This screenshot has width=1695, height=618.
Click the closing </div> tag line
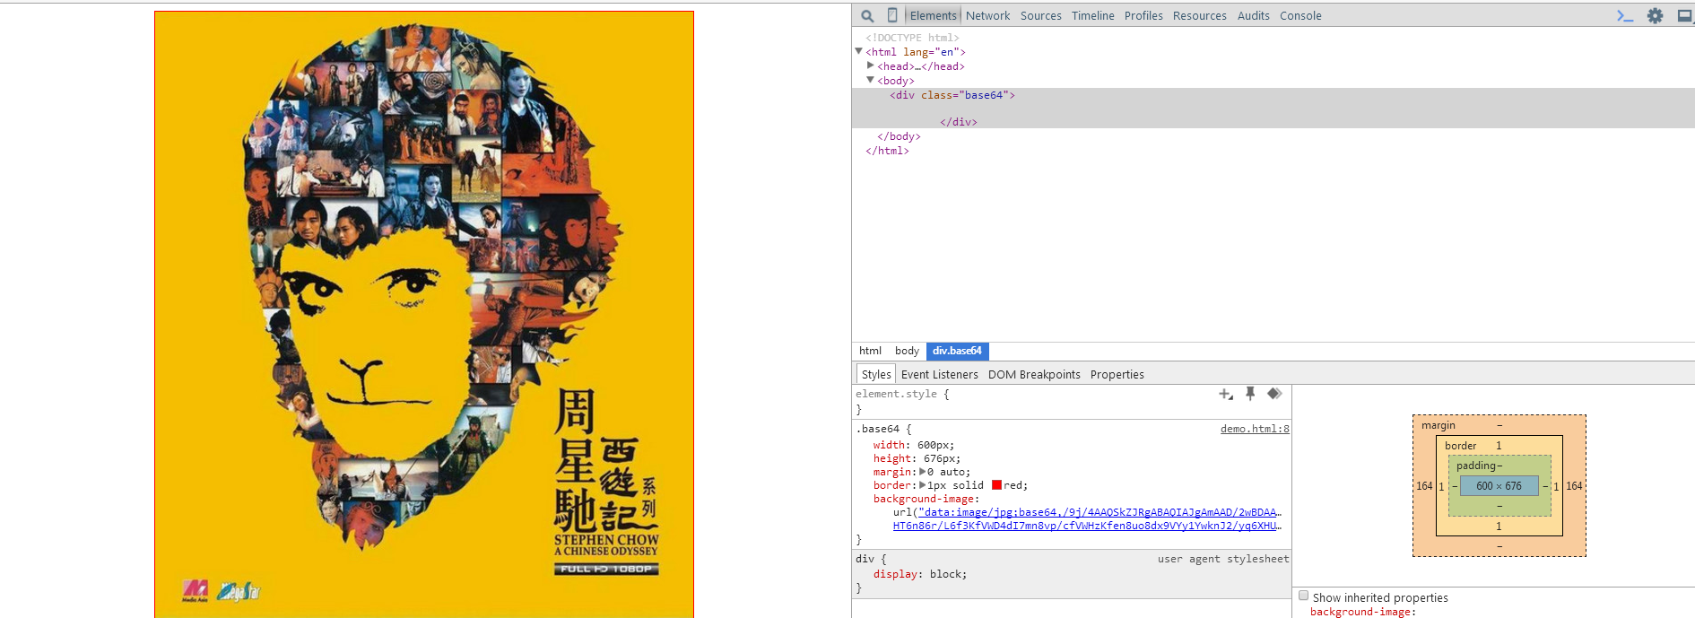(x=958, y=122)
